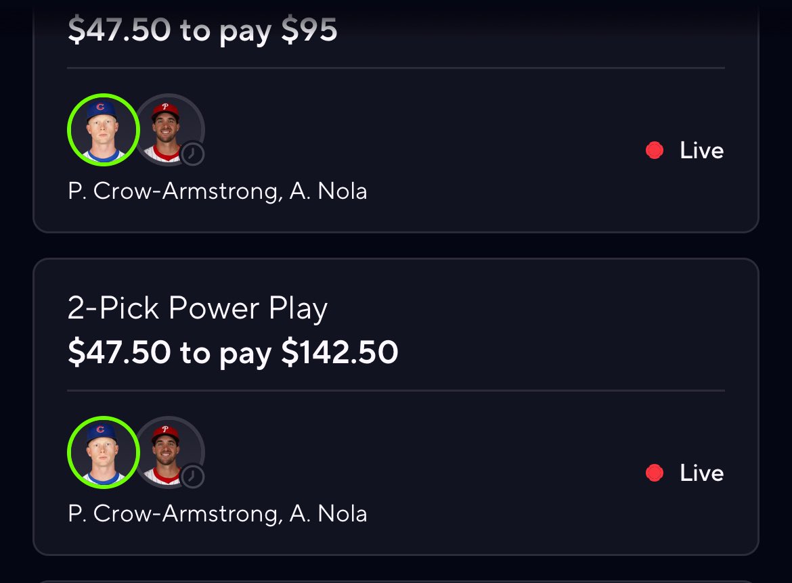Screen dimensions: 792x583
Task: Select the P. Crow-Armstrong name in the $95 payout card
Action: 173,191
